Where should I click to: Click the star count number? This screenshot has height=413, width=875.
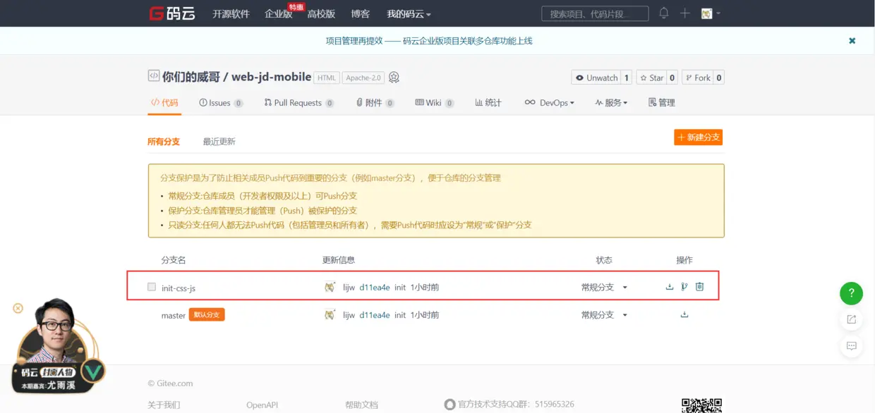(672, 78)
